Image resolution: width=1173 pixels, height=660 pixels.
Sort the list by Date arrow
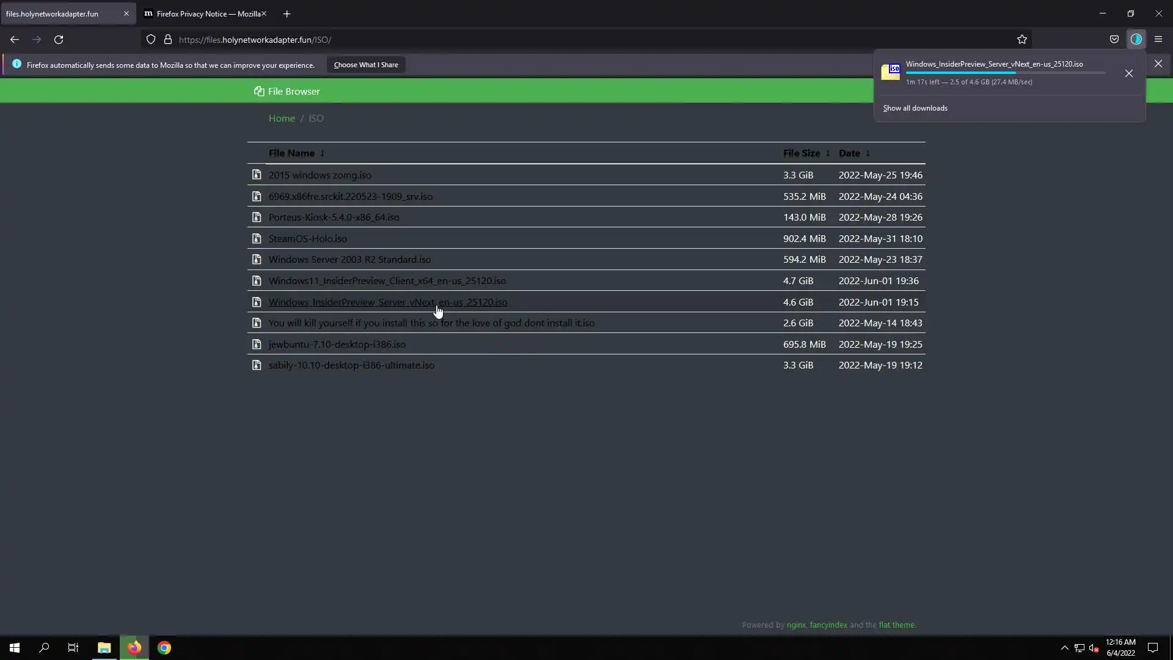click(x=868, y=153)
